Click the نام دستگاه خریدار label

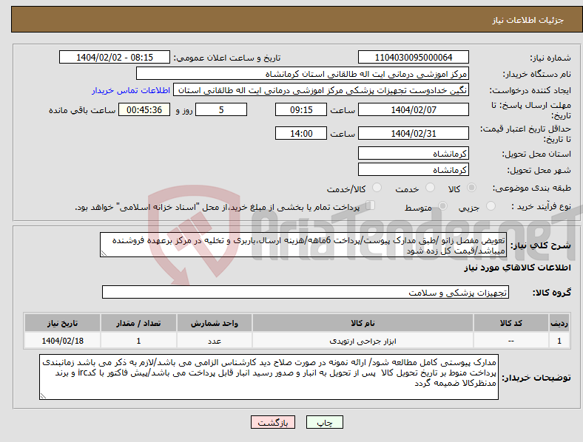click(537, 75)
